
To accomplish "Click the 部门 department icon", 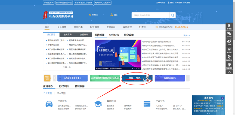I will pyautogui.click(x=112, y=15).
